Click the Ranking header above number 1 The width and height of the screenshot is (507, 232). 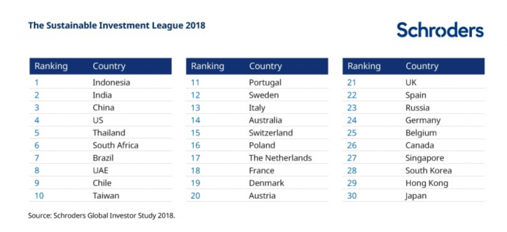51,66
